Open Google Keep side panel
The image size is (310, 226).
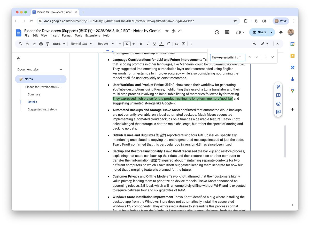[x=292, y=56]
